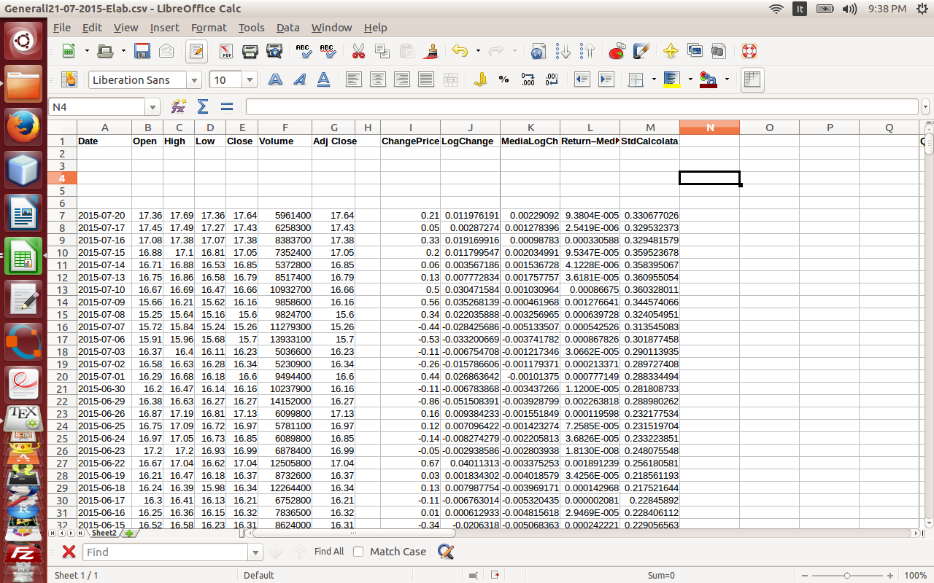Adjust the zoom slider
This screenshot has height=583, width=934.
point(847,575)
